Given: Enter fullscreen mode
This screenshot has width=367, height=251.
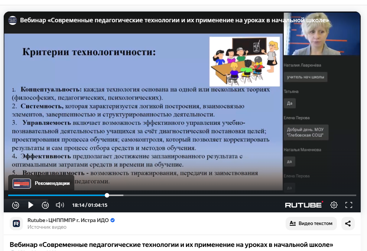Looking at the screenshot, I should click(x=349, y=205).
